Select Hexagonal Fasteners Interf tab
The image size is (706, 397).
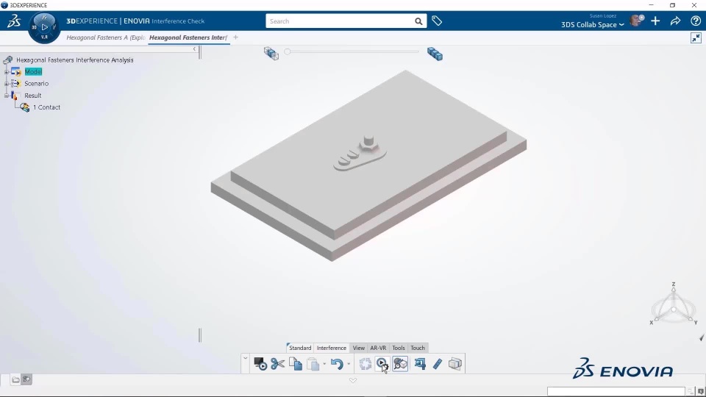pos(188,37)
